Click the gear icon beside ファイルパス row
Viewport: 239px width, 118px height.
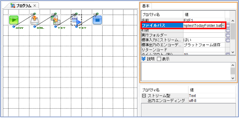[228, 25]
